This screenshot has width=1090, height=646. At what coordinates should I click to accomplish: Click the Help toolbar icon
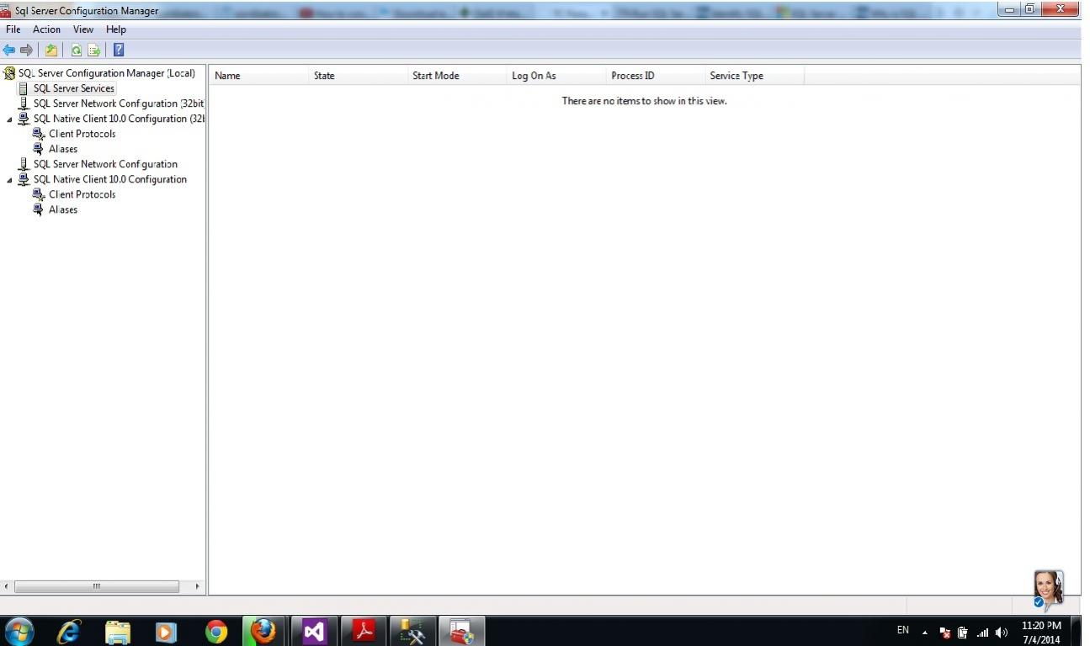pos(119,50)
